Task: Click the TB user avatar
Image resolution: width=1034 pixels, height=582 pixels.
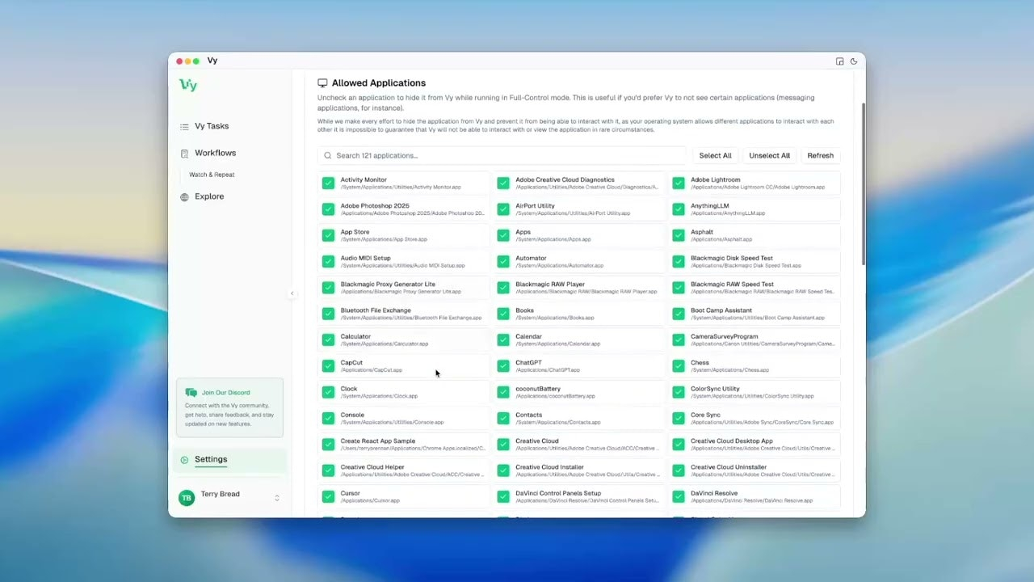Action: click(x=186, y=498)
